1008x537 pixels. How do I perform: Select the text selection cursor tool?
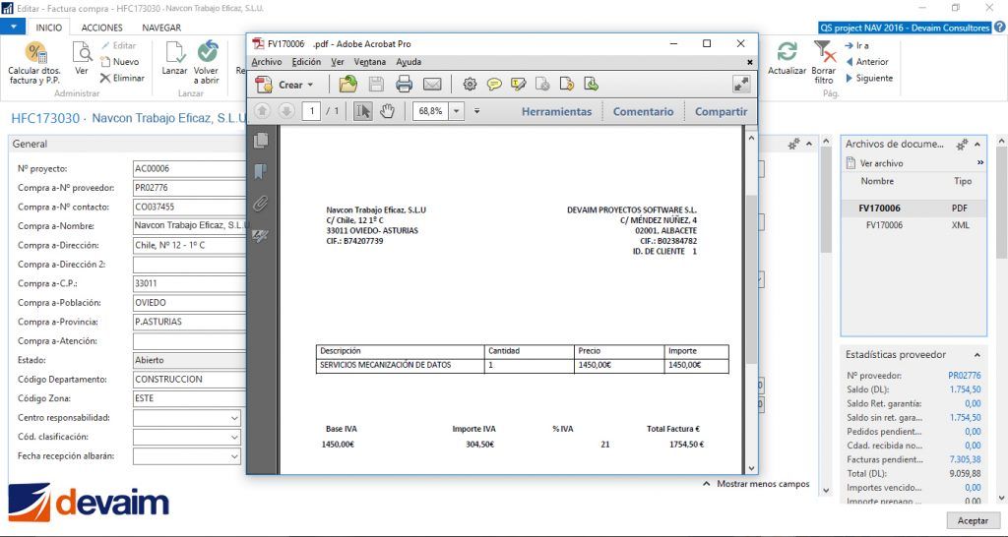(x=362, y=111)
